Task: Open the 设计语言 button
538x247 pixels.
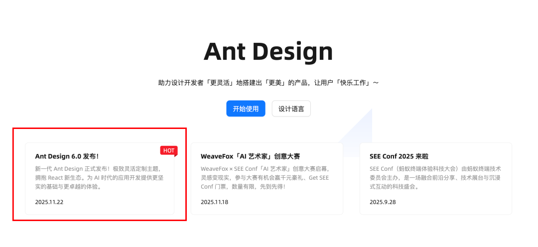Action: click(291, 109)
